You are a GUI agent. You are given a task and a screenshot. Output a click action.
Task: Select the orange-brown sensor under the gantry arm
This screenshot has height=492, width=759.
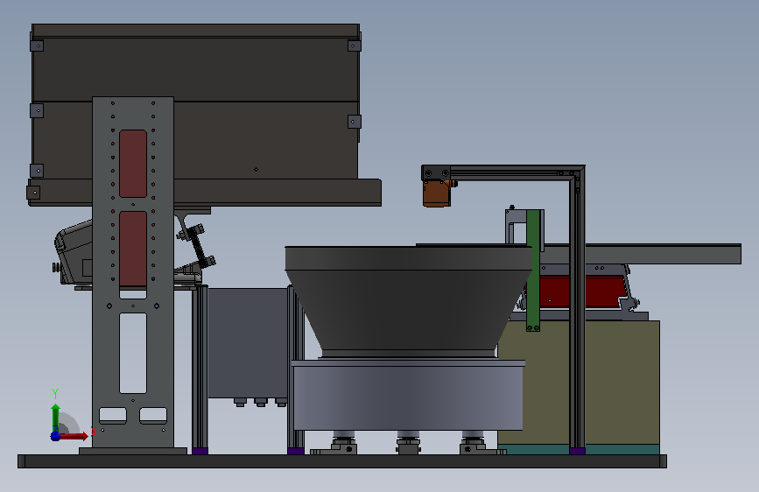point(437,193)
